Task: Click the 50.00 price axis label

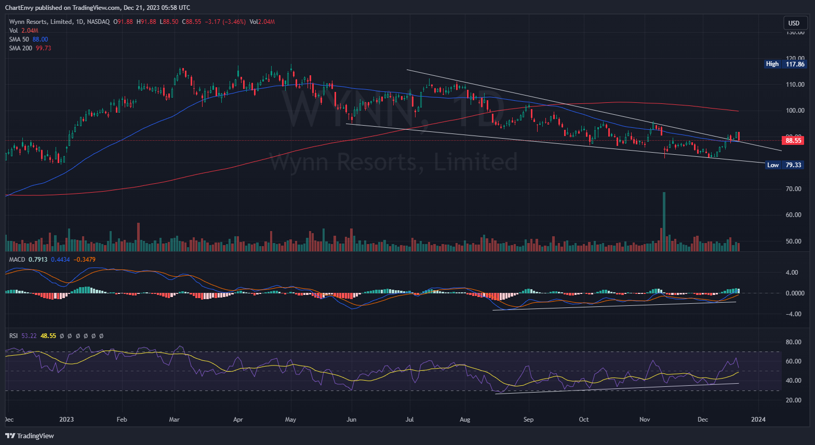Action: tap(793, 241)
